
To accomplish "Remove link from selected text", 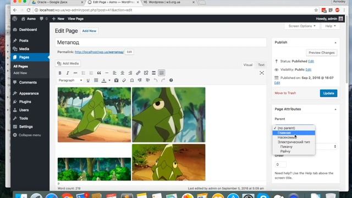I will pyautogui.click(x=146, y=73).
